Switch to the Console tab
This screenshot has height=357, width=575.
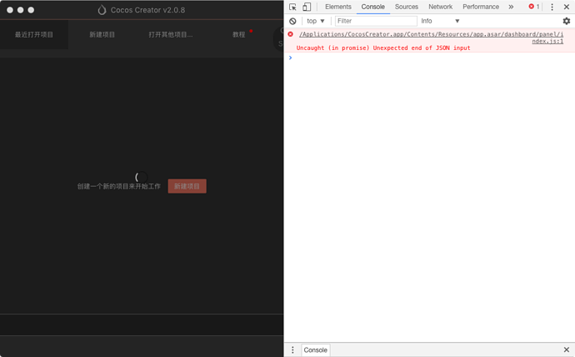[373, 7]
